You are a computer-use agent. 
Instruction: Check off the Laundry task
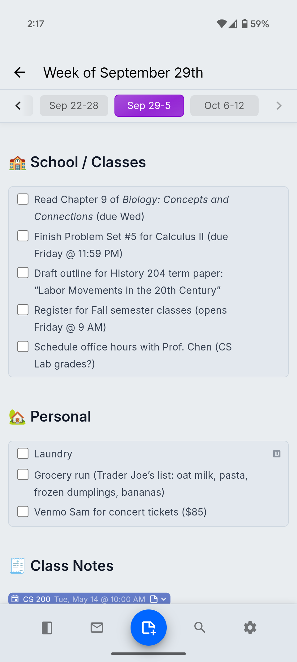point(23,453)
